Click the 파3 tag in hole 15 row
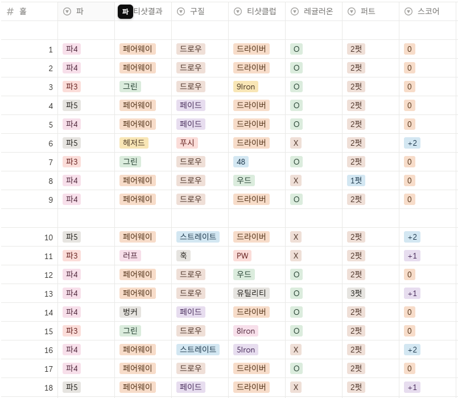The height and width of the screenshot is (398, 458). (x=72, y=331)
